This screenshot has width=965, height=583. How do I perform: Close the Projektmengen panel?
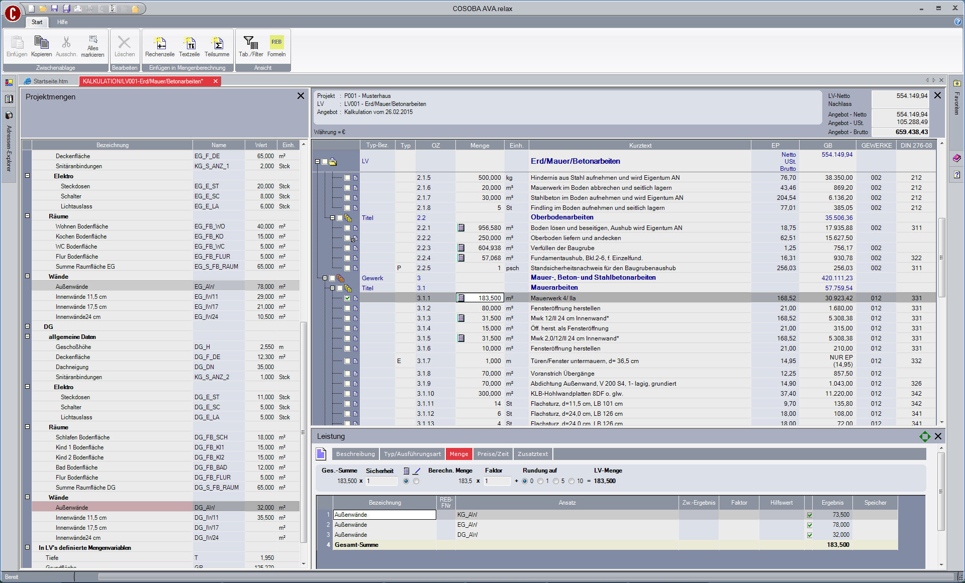[301, 96]
